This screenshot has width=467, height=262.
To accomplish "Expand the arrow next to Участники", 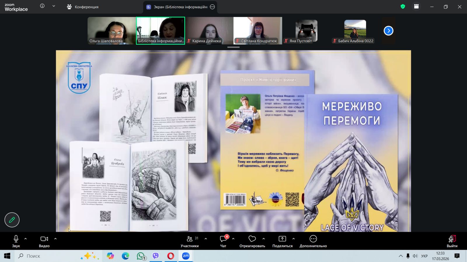I will click(206, 239).
